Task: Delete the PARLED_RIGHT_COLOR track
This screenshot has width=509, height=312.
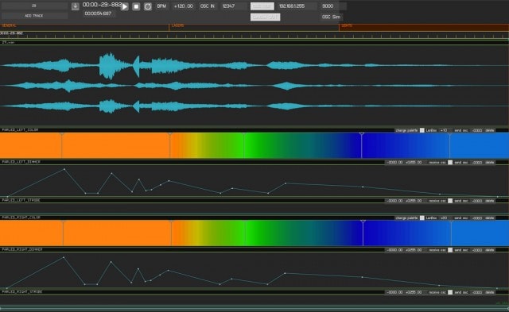Action: click(490, 218)
